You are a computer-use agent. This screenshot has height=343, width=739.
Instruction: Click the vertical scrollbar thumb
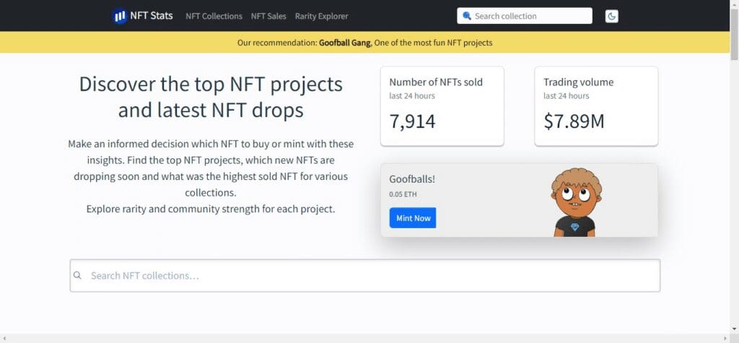pyautogui.click(x=734, y=36)
